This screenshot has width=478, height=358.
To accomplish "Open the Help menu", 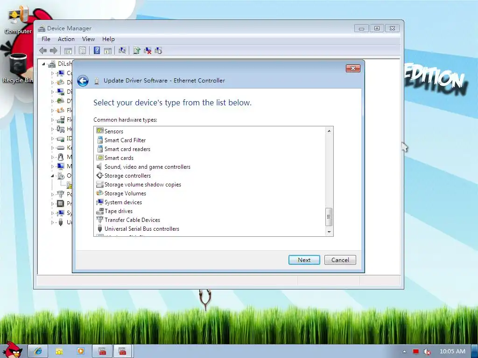I will tap(108, 39).
